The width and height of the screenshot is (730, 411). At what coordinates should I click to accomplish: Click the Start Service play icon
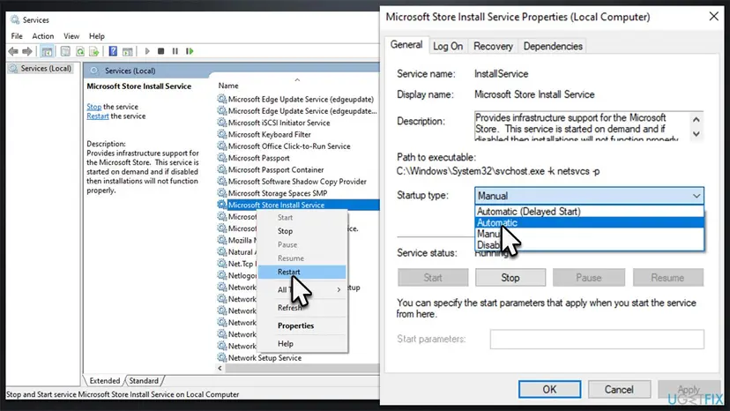click(x=147, y=51)
